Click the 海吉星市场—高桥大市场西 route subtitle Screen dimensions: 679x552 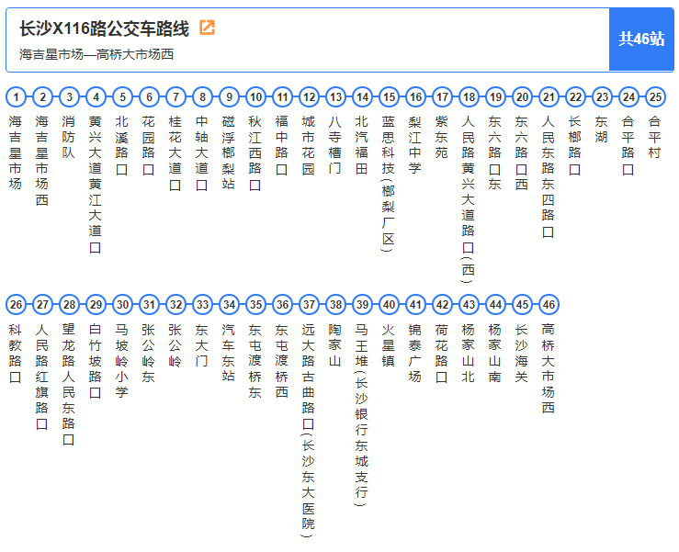coord(96,54)
